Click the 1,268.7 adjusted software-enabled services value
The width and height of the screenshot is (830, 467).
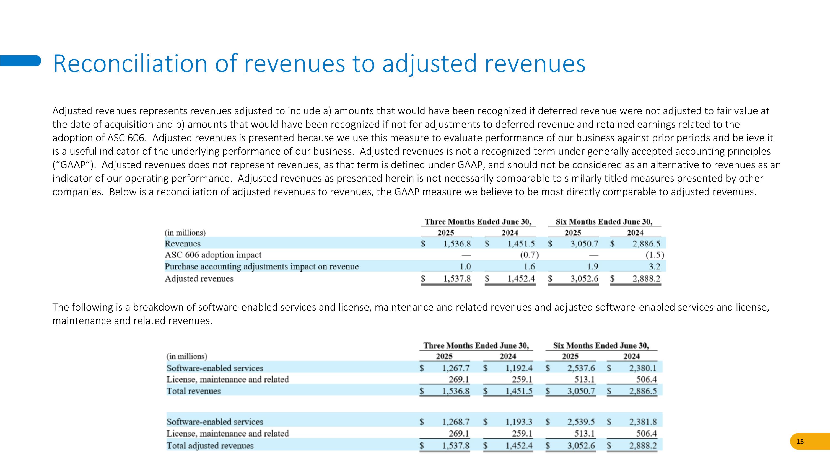(x=456, y=422)
